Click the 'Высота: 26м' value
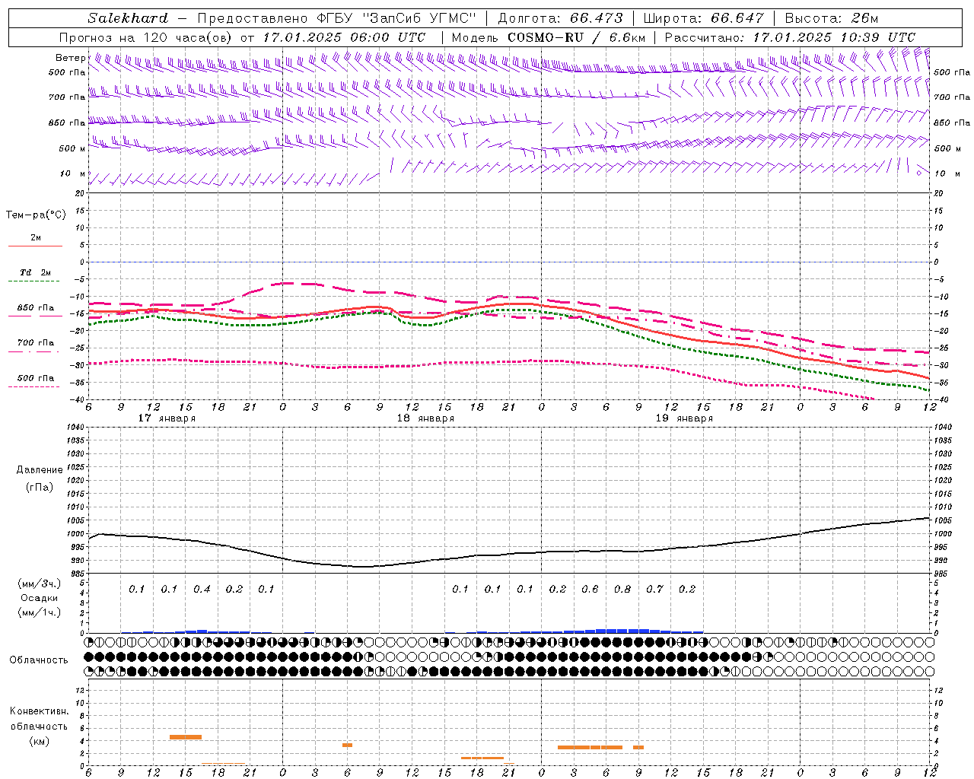The width and height of the screenshot is (974, 779). pyautogui.click(x=831, y=18)
